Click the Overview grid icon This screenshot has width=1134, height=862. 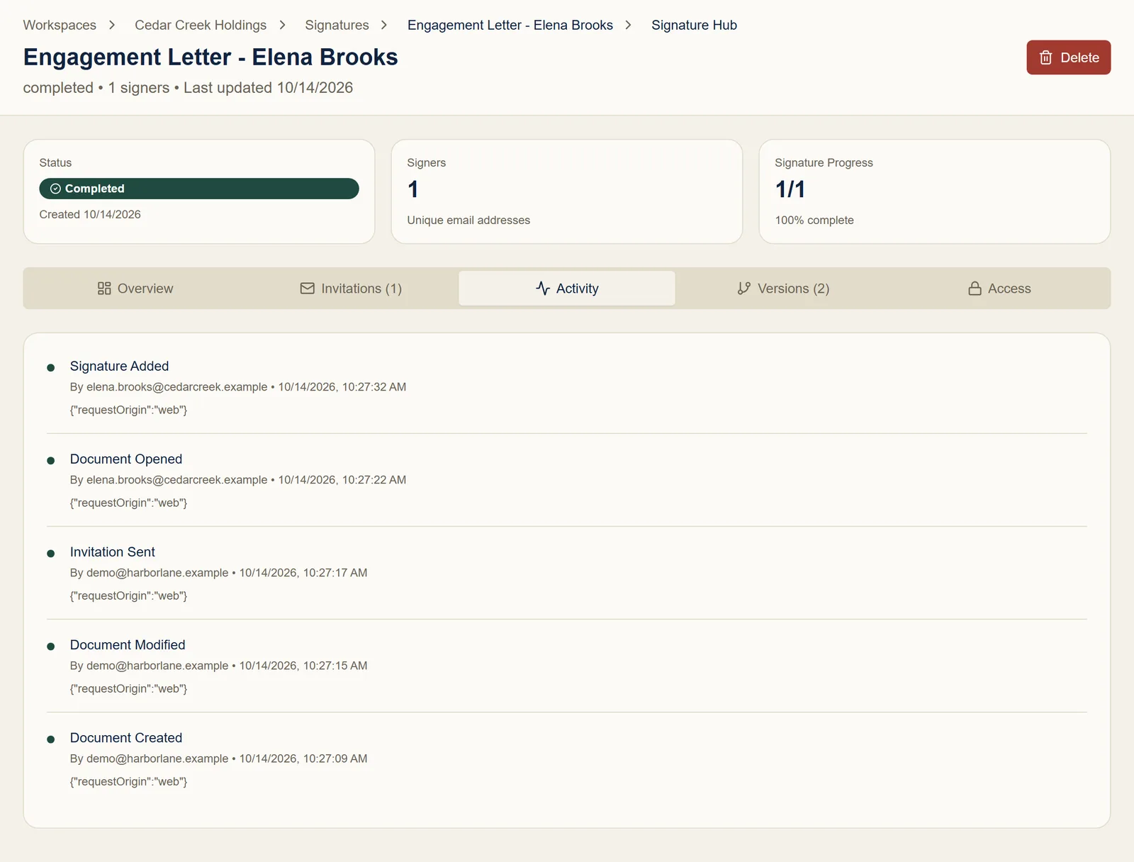point(104,289)
